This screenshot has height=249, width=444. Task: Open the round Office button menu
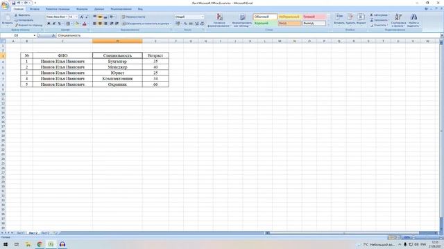pos(5,5)
